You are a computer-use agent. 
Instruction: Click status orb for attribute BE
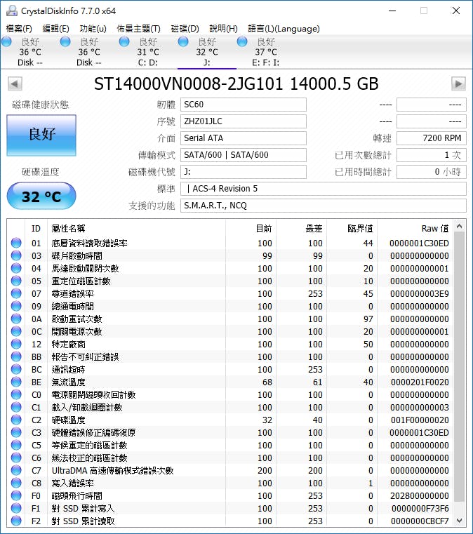(16, 382)
